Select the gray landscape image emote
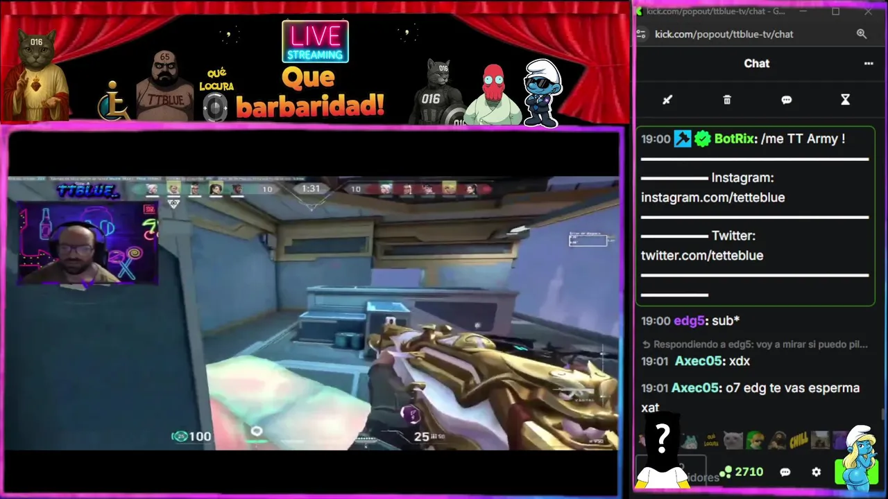 tap(820, 440)
